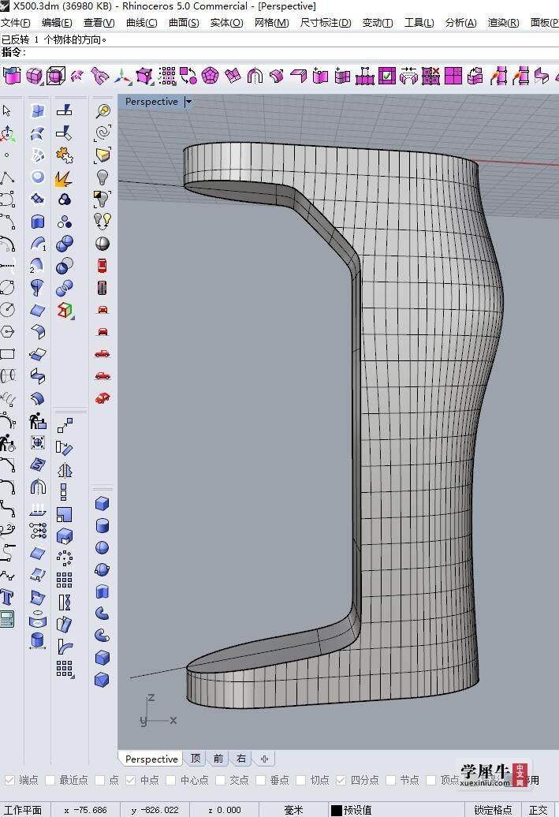Toggle the 锁定格点 grid snap
Image resolution: width=559 pixels, height=817 pixels.
tap(493, 810)
